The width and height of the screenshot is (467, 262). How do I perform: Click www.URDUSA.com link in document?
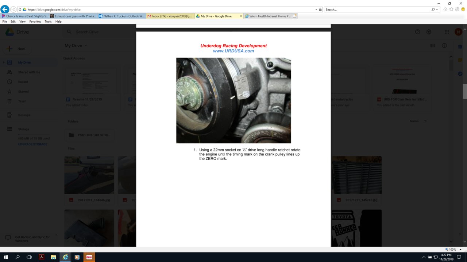coord(233,51)
